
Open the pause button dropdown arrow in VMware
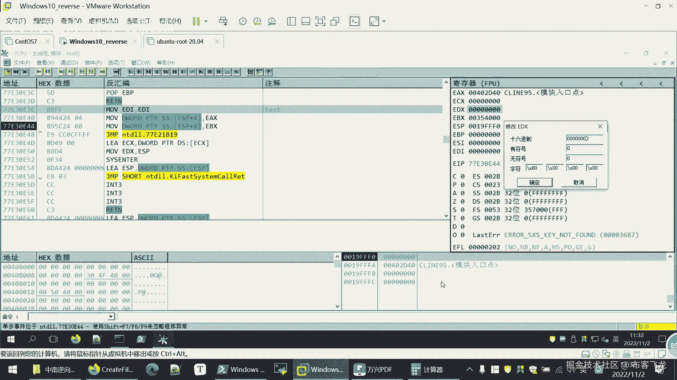coord(206,21)
